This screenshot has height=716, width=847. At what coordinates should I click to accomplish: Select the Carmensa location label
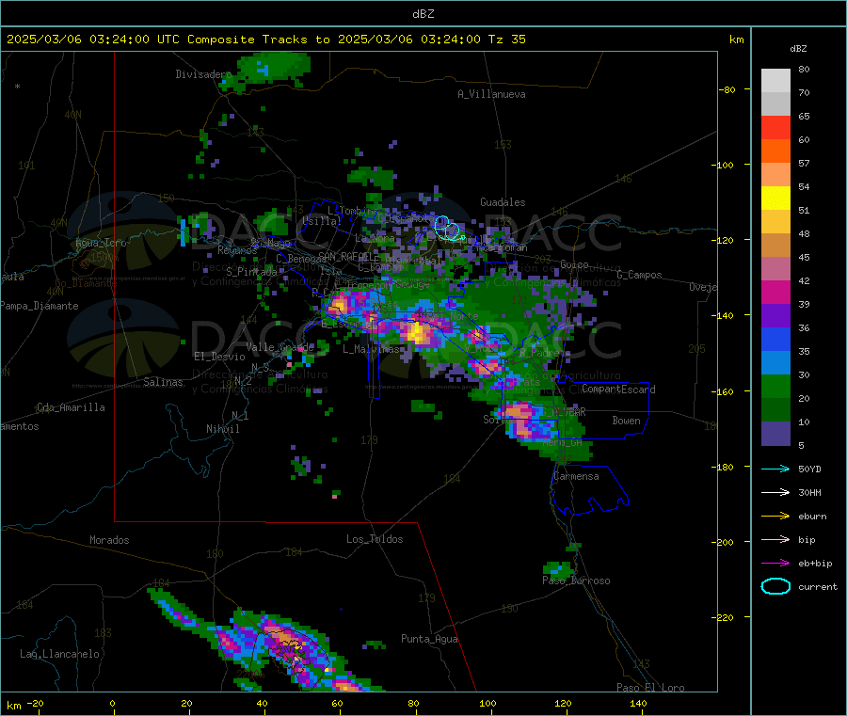(576, 476)
